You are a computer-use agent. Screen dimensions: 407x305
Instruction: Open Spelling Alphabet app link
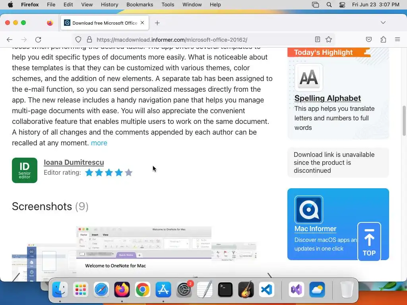328,98
